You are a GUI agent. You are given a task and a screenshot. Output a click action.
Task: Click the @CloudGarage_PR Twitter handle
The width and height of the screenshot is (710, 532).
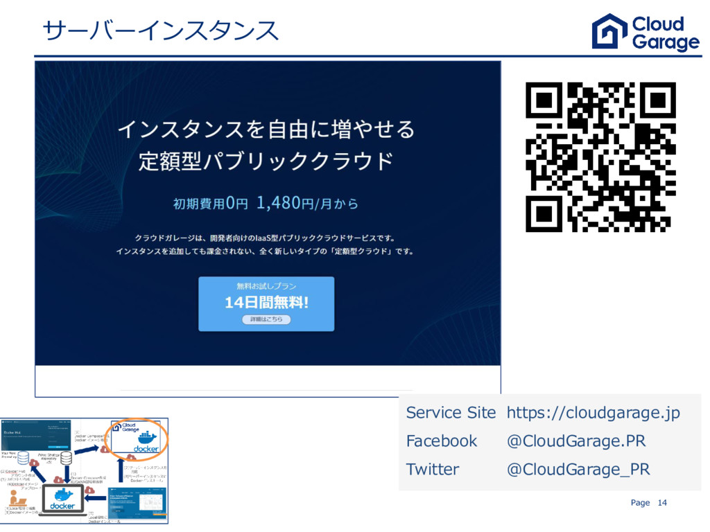pos(578,469)
